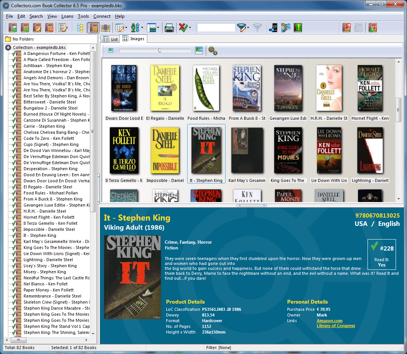Click the No Folders folder icon
The width and height of the screenshot is (407, 354).
coord(8,39)
